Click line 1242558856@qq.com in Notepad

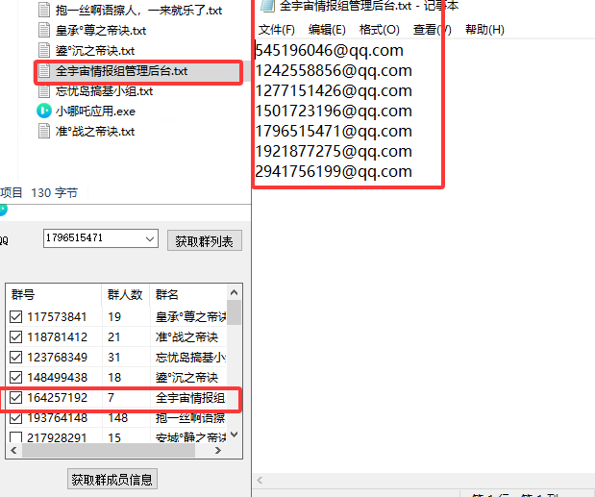[x=334, y=70]
